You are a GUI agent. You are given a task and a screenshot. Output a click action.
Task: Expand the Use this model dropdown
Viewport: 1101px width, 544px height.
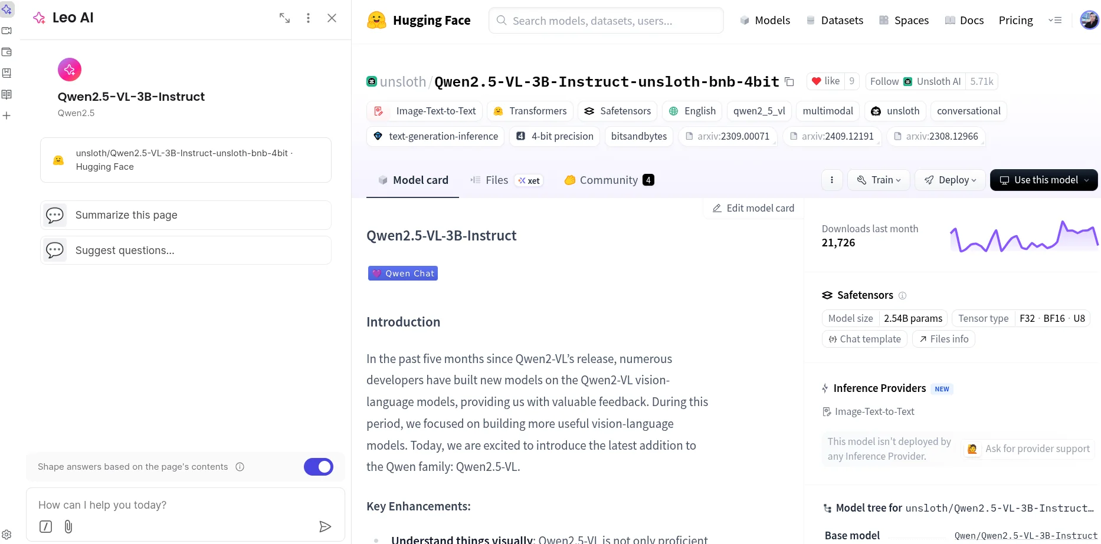tap(1044, 180)
